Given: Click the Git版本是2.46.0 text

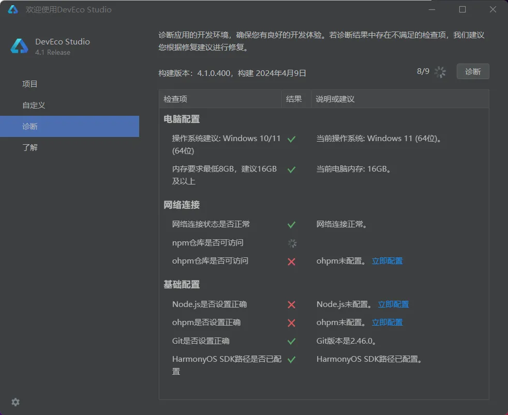Looking at the screenshot, I should [x=346, y=341].
